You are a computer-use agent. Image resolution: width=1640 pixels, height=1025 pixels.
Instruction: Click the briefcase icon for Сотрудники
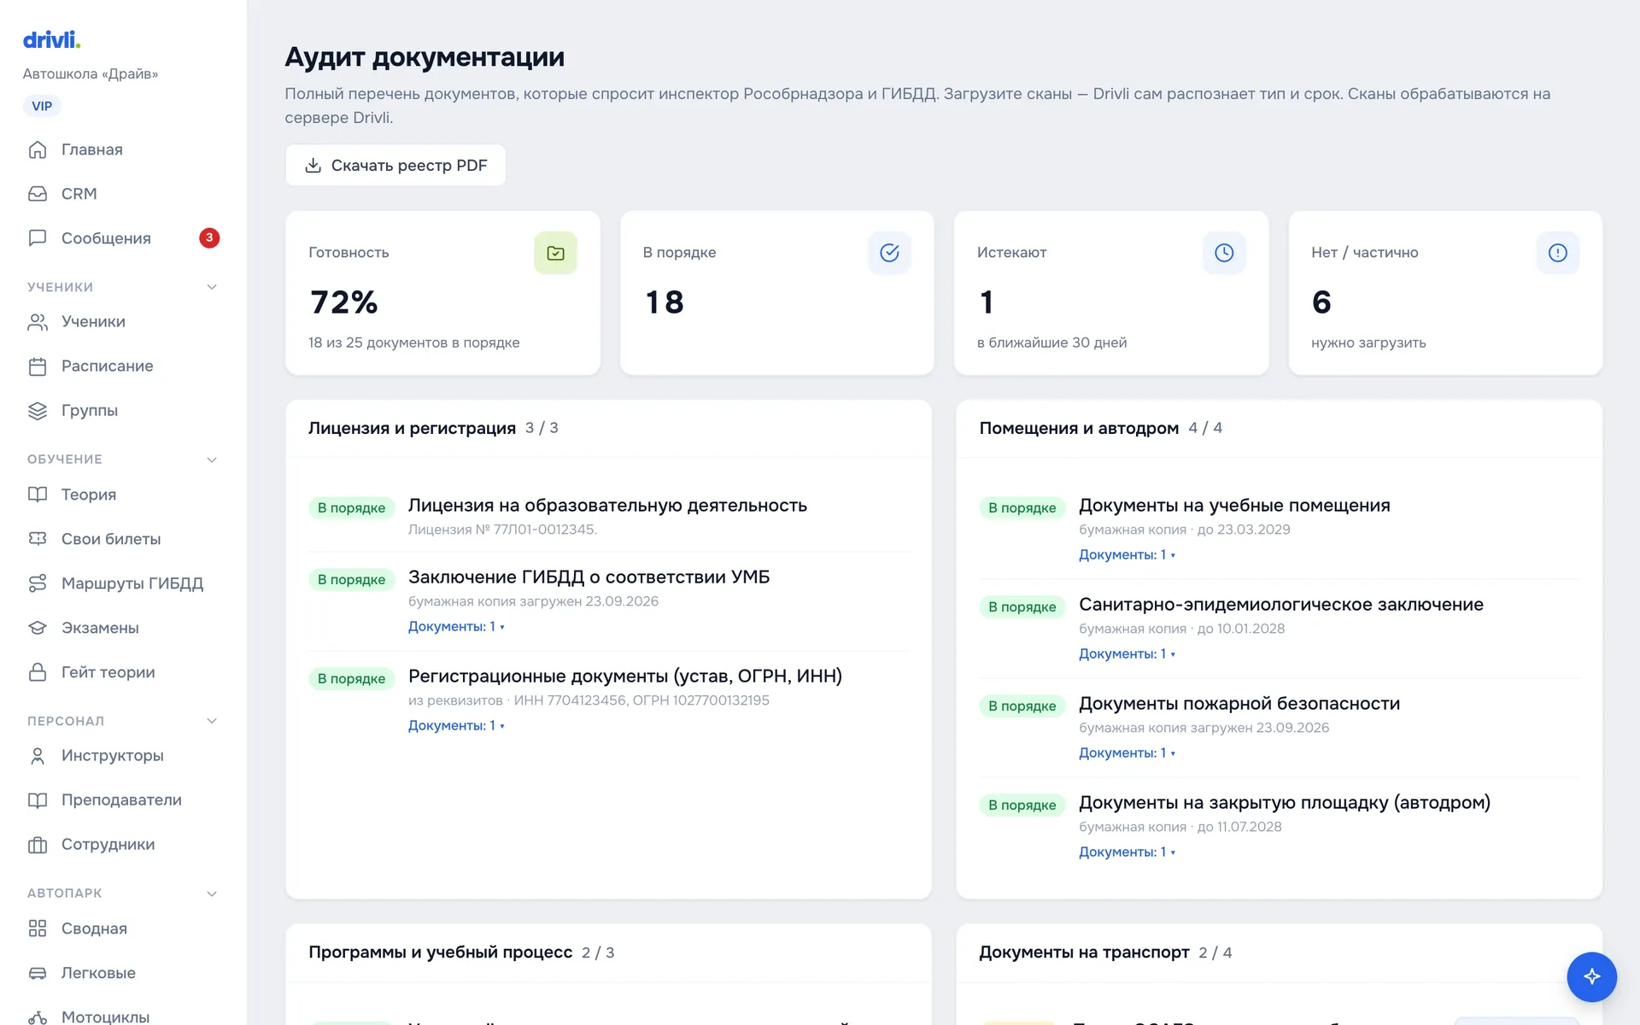tap(38, 845)
